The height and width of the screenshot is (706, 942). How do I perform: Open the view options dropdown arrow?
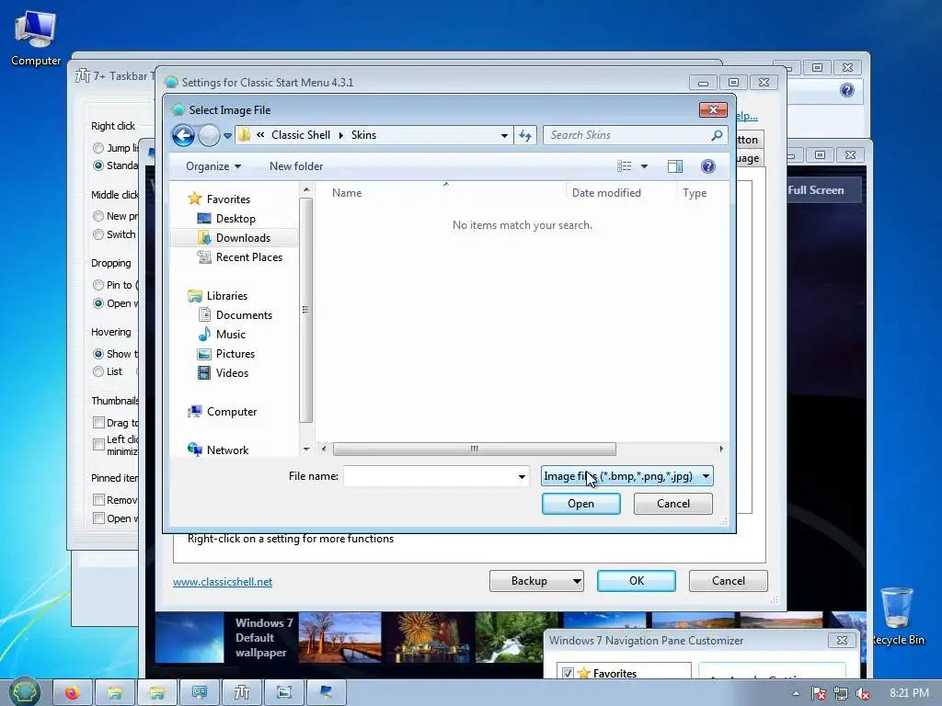(644, 166)
